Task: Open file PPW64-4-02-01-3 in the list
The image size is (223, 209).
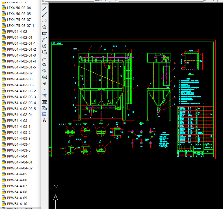Action: coord(21,55)
